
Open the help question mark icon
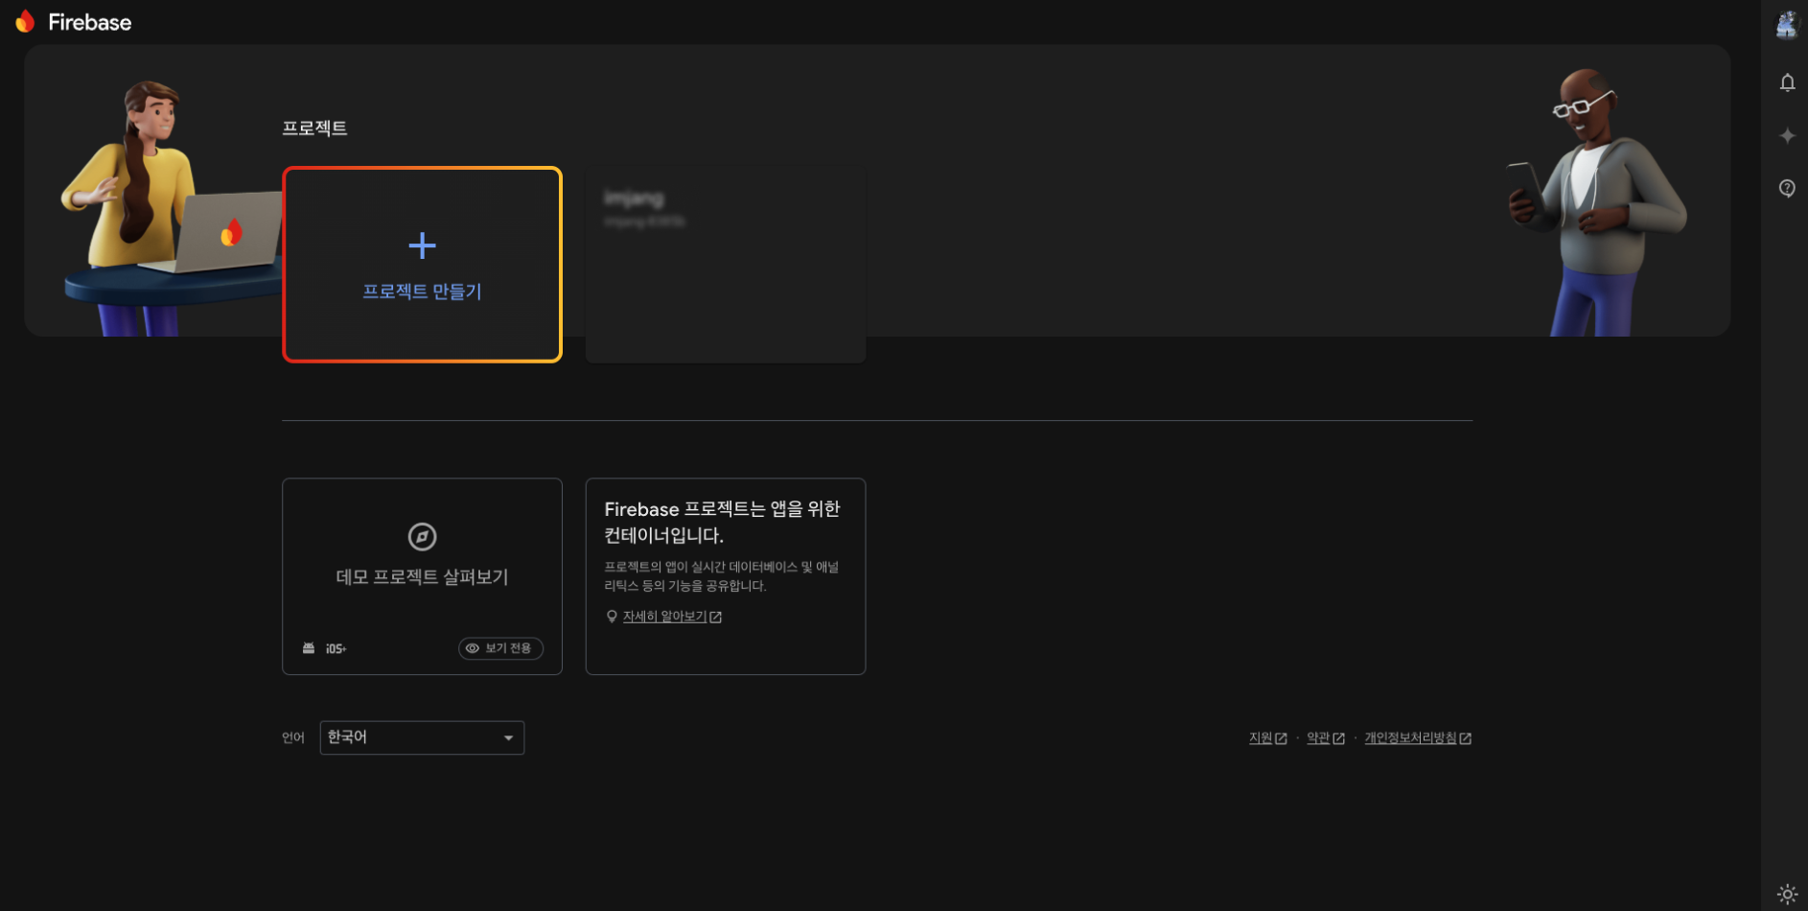1787,188
